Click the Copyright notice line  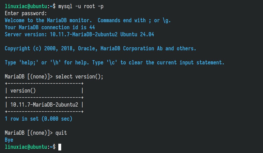(x=100, y=49)
